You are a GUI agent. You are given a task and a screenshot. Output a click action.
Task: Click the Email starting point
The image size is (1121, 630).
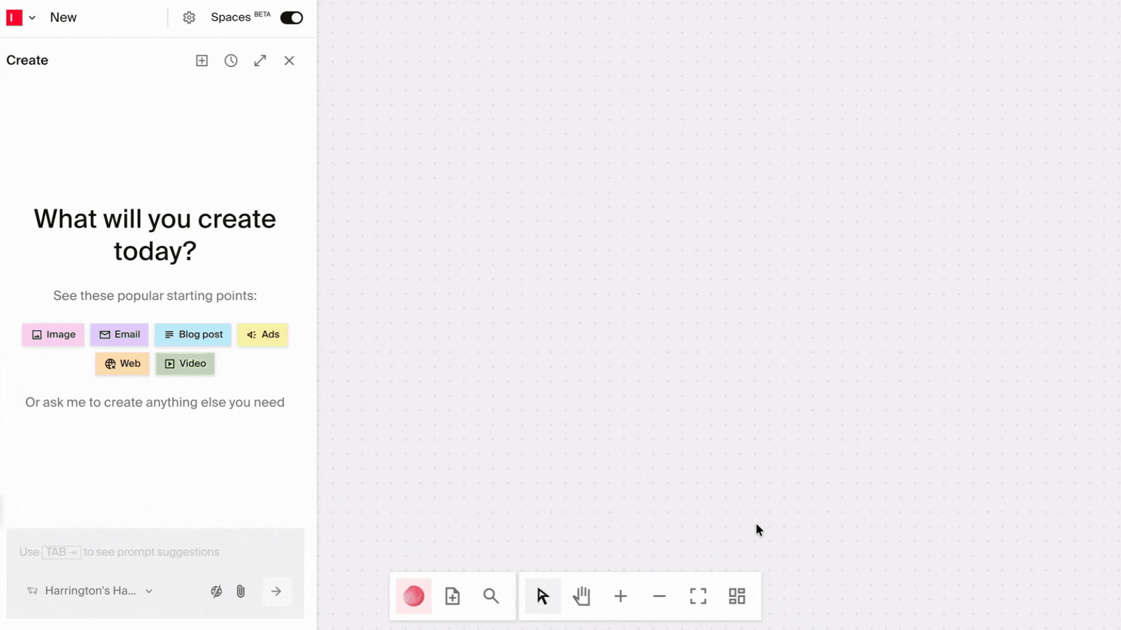click(x=119, y=334)
